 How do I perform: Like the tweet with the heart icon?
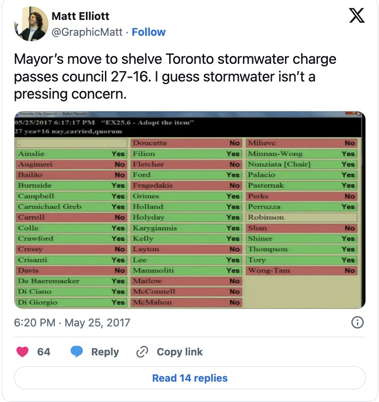(22, 352)
